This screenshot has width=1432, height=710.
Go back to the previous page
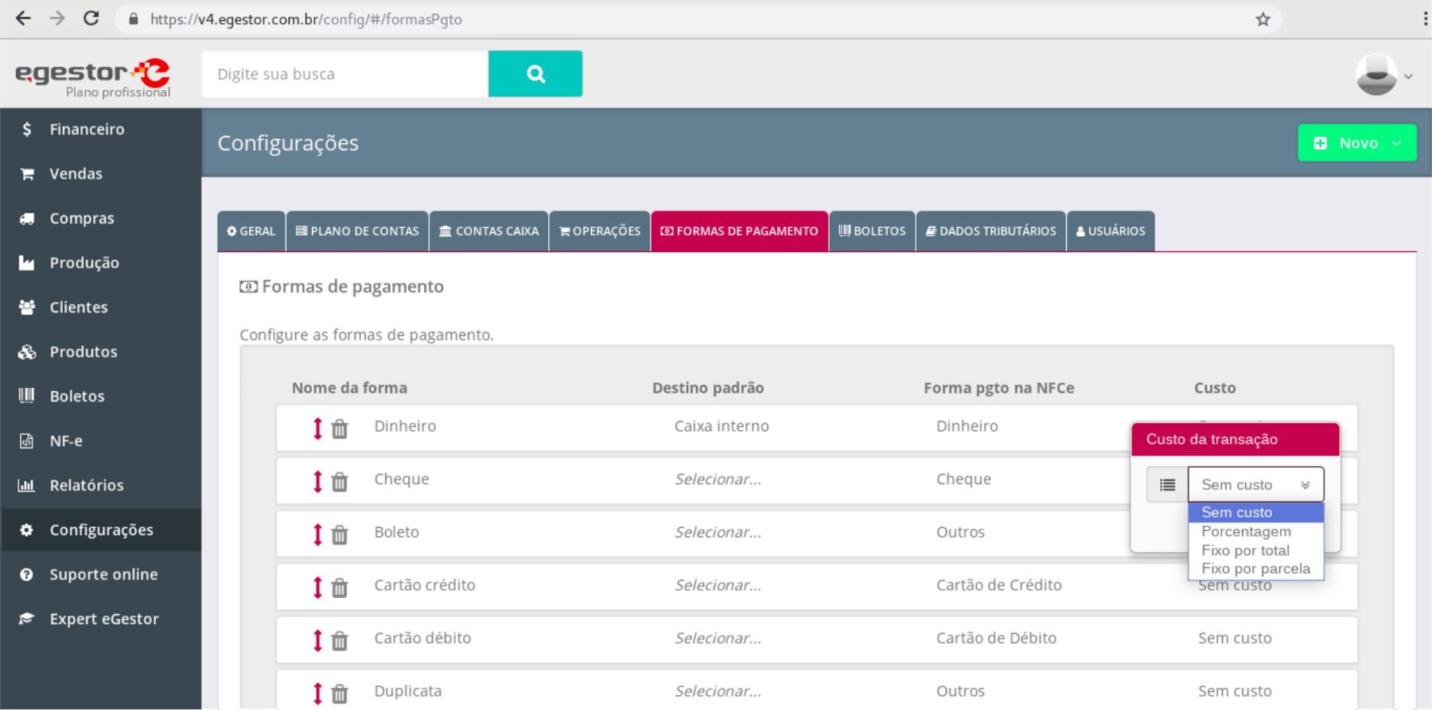pos(23,18)
